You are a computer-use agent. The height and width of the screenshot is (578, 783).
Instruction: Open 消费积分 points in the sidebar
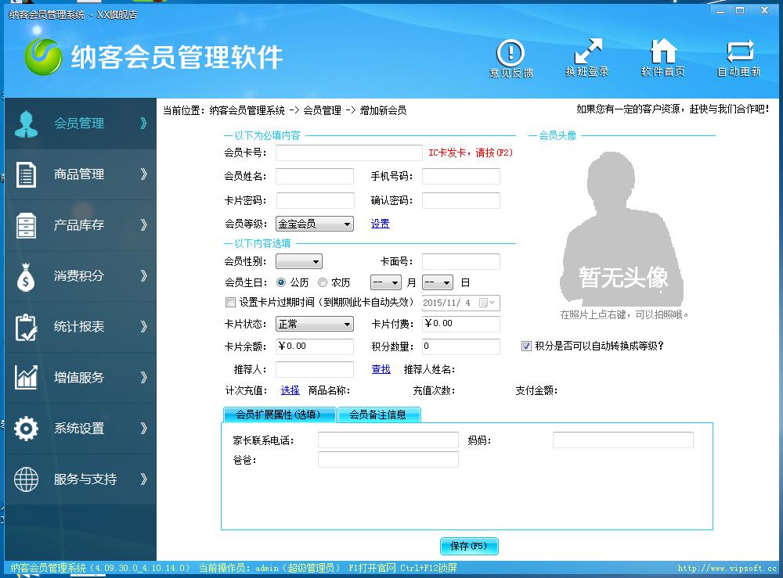pos(80,276)
